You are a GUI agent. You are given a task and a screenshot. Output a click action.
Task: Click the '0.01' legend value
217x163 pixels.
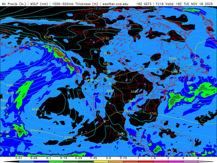pyautogui.click(x=19, y=158)
